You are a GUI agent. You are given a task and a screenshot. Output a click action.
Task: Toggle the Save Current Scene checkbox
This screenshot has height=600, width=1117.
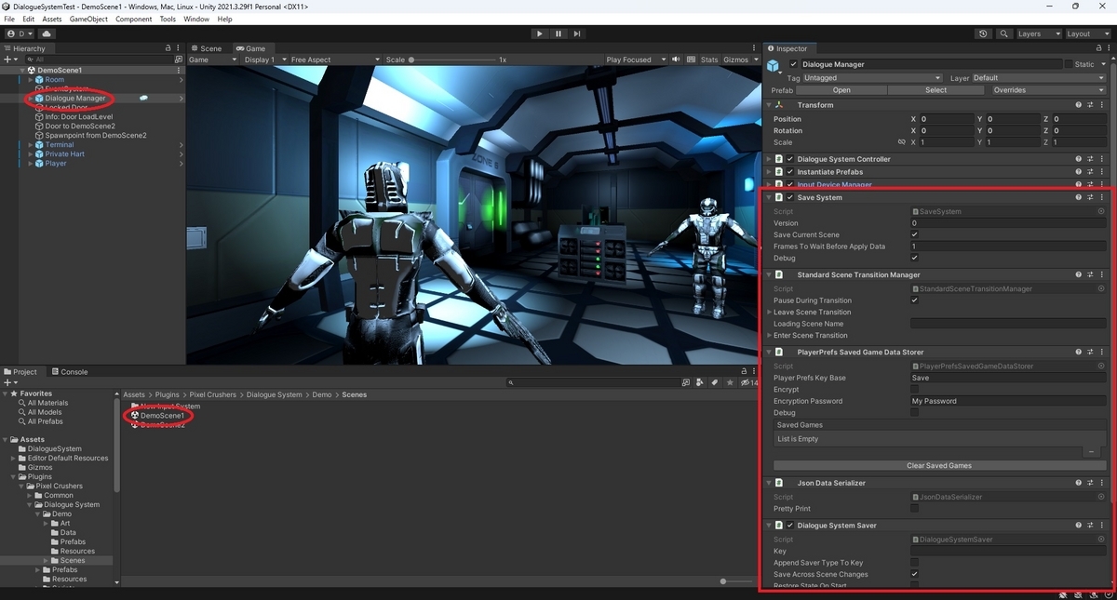(914, 234)
